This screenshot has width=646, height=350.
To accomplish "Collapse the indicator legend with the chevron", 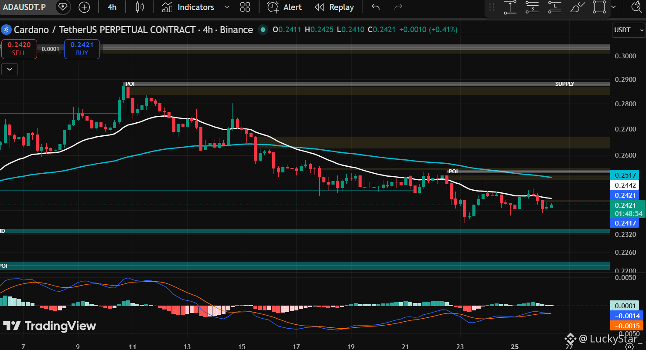I will tap(10, 69).
